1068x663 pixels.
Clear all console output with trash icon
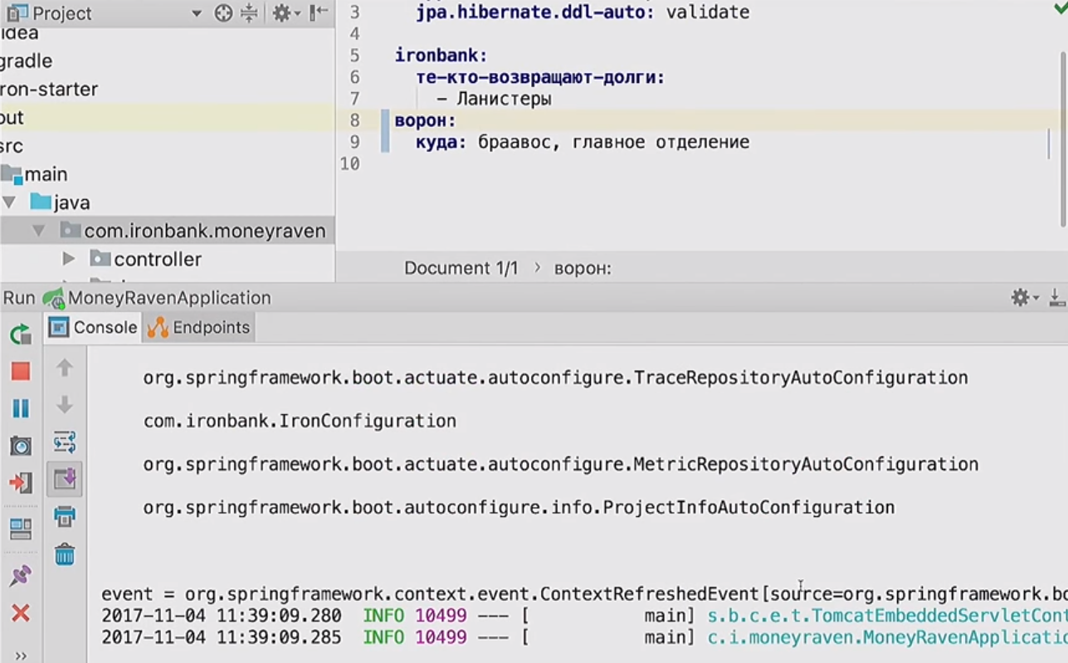point(65,553)
